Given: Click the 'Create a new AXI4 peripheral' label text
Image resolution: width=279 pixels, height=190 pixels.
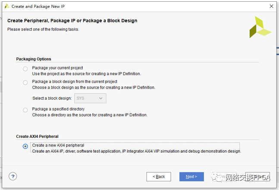Looking at the screenshot, I should (58, 145).
